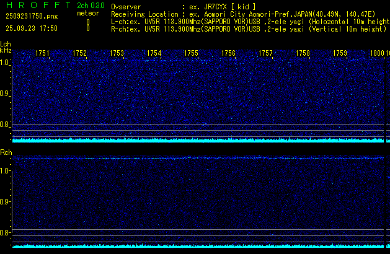Viewport: 390px width, 254px height.
Task: Click the 1755 time marker
Action: 191,54
